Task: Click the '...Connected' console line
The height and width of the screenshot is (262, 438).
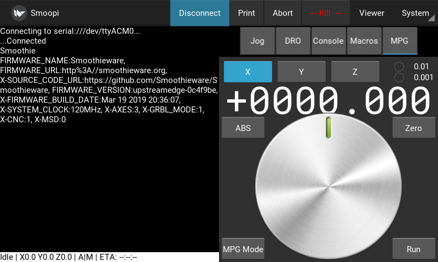Action: pyautogui.click(x=23, y=41)
